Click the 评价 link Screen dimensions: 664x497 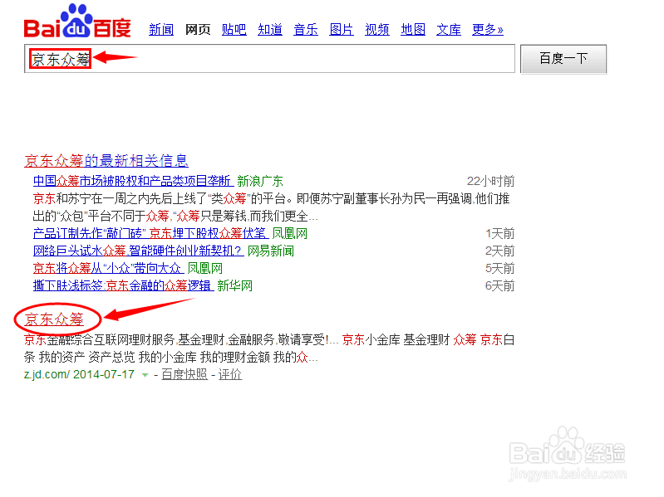230,374
